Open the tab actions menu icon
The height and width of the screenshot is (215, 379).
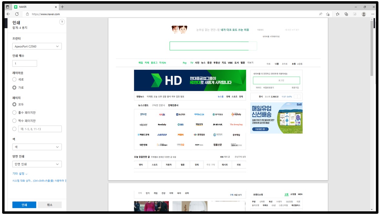(x=8, y=7)
